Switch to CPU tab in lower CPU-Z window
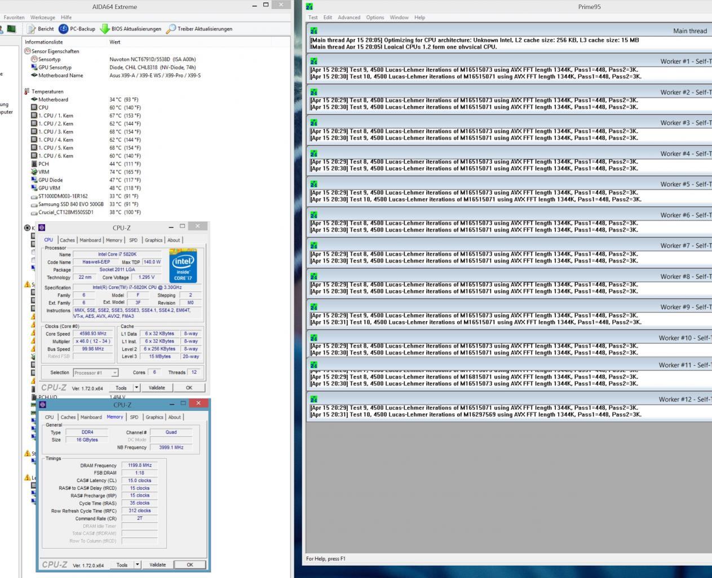 (50, 417)
